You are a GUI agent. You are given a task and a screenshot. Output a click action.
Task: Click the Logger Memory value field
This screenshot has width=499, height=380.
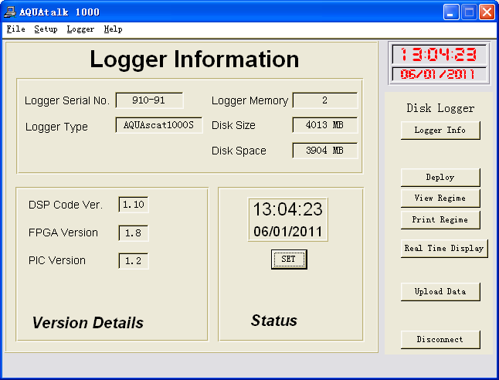pos(324,100)
